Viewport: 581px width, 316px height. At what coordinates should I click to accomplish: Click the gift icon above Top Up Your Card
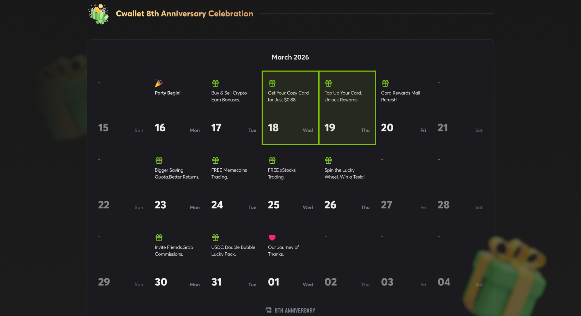(328, 83)
